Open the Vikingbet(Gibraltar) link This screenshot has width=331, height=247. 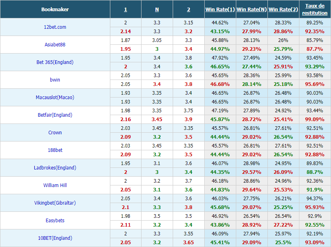tap(55, 203)
